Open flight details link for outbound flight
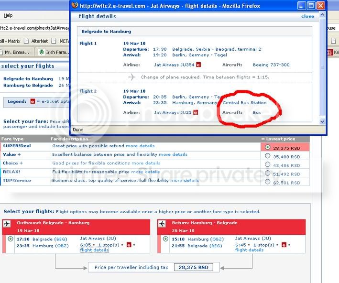Viewport: 339px width, 283px height. (94, 250)
